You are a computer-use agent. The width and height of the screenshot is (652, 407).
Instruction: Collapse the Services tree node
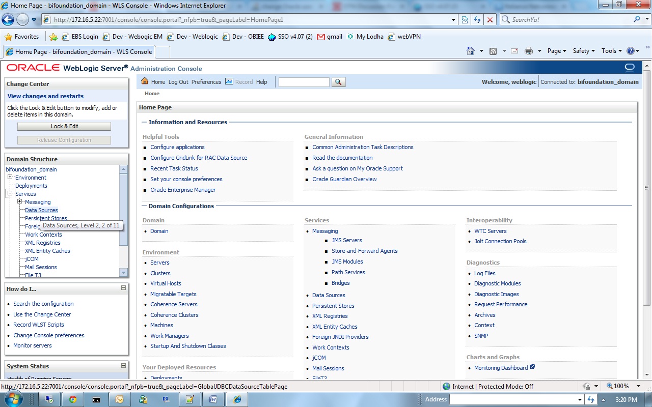click(x=10, y=194)
